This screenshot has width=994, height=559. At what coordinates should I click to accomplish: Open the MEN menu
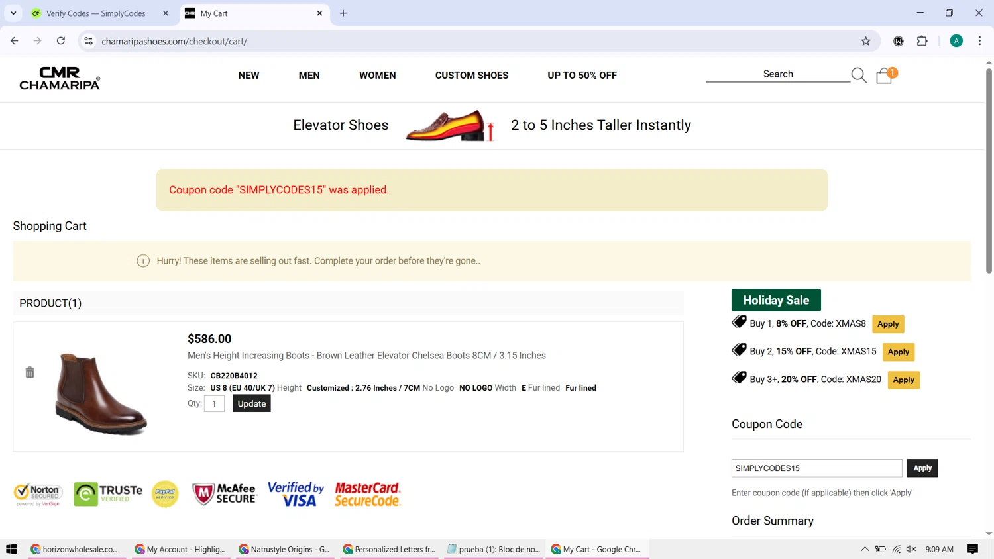[309, 76]
